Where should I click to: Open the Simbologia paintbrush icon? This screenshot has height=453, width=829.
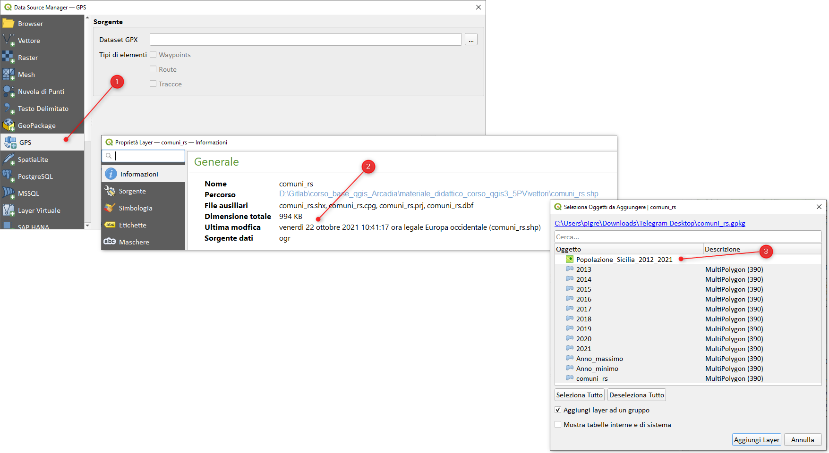click(110, 208)
